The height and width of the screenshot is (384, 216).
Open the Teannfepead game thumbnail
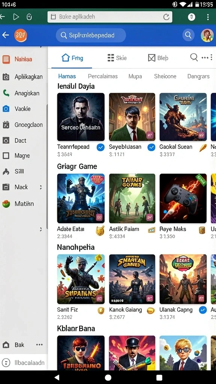point(81,117)
